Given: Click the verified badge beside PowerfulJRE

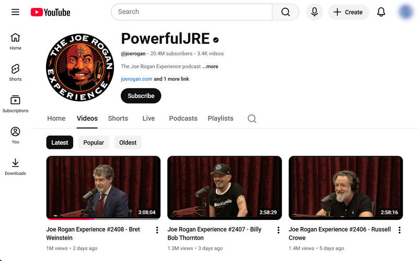Looking at the screenshot, I should click(216, 40).
